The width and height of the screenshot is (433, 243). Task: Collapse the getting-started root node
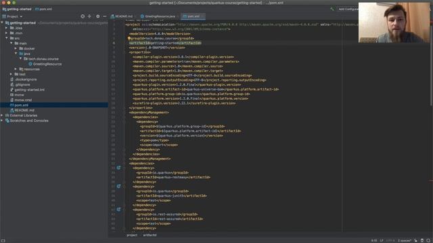pos(2,23)
